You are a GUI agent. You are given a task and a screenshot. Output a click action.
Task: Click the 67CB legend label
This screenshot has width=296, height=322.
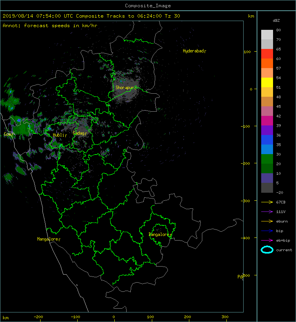coord(281,202)
